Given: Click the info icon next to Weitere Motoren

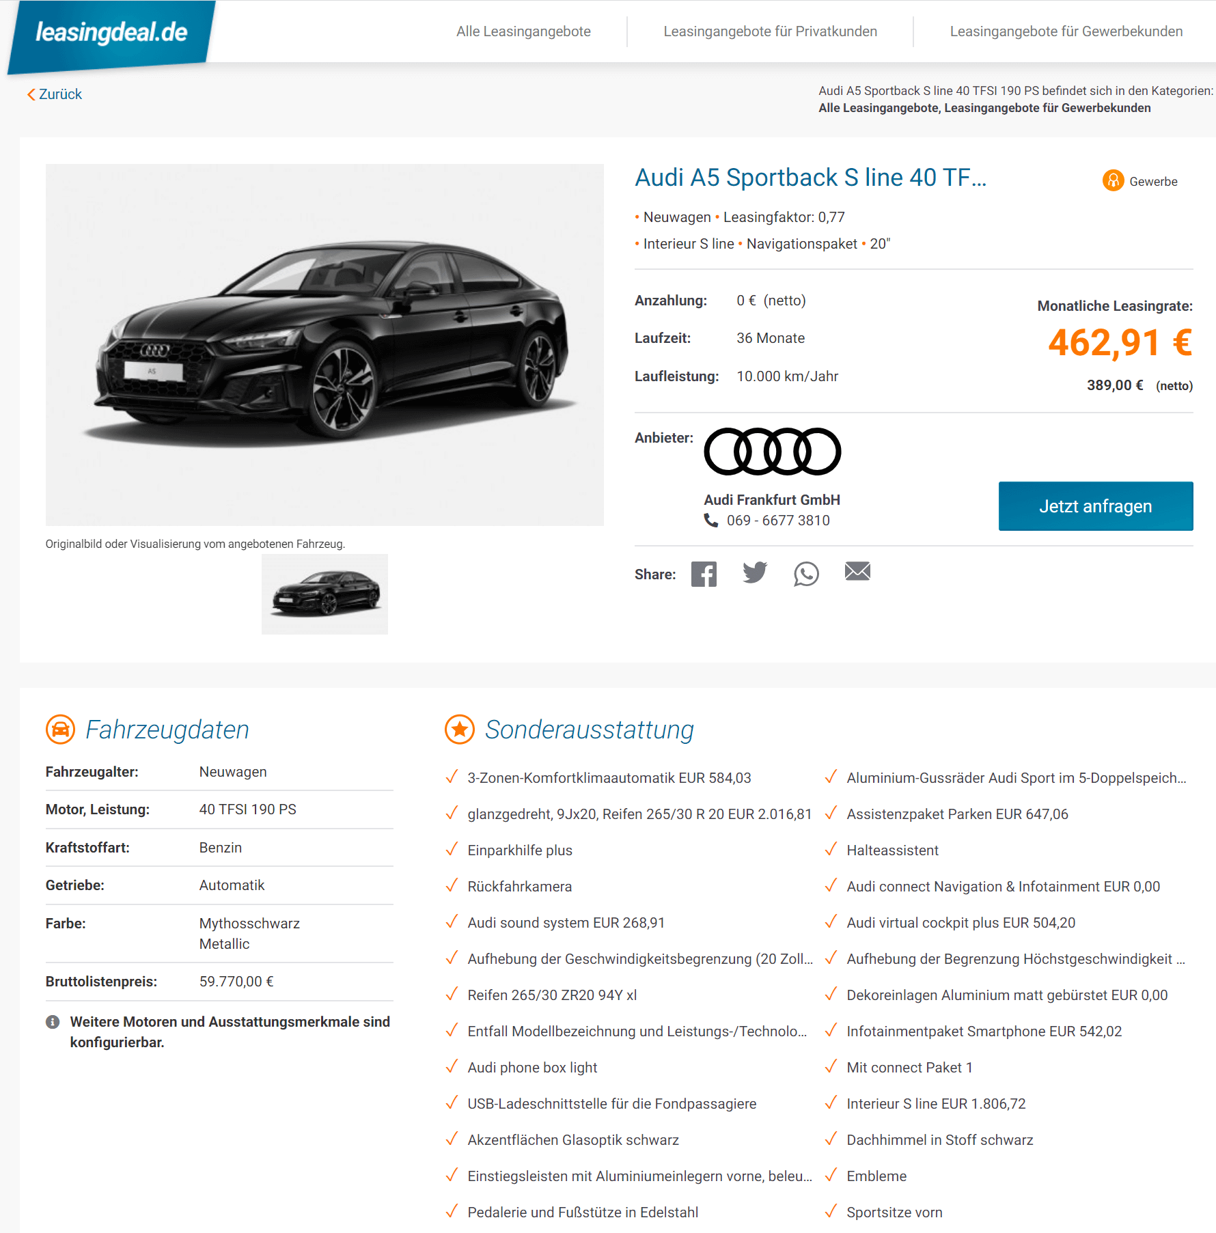Looking at the screenshot, I should [x=53, y=1022].
